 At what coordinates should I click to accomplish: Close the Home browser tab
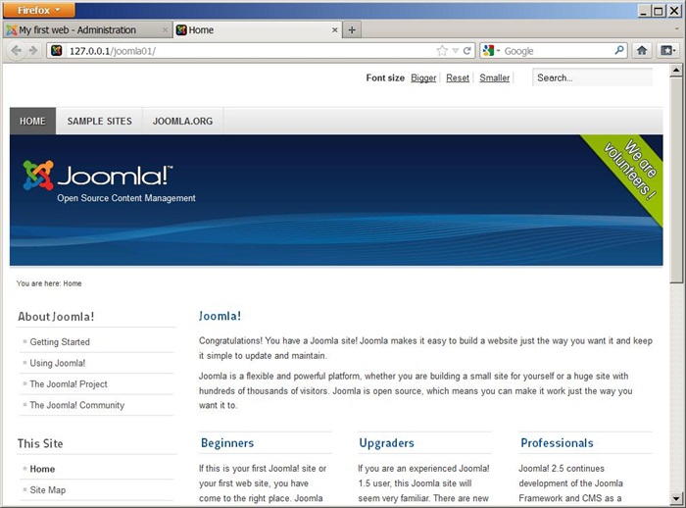pyautogui.click(x=335, y=30)
